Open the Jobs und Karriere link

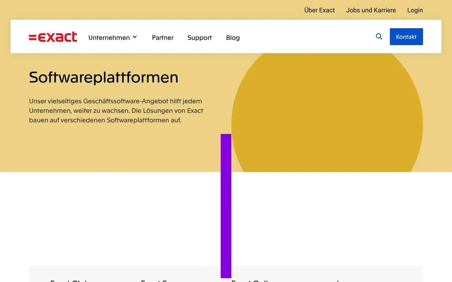(x=371, y=10)
